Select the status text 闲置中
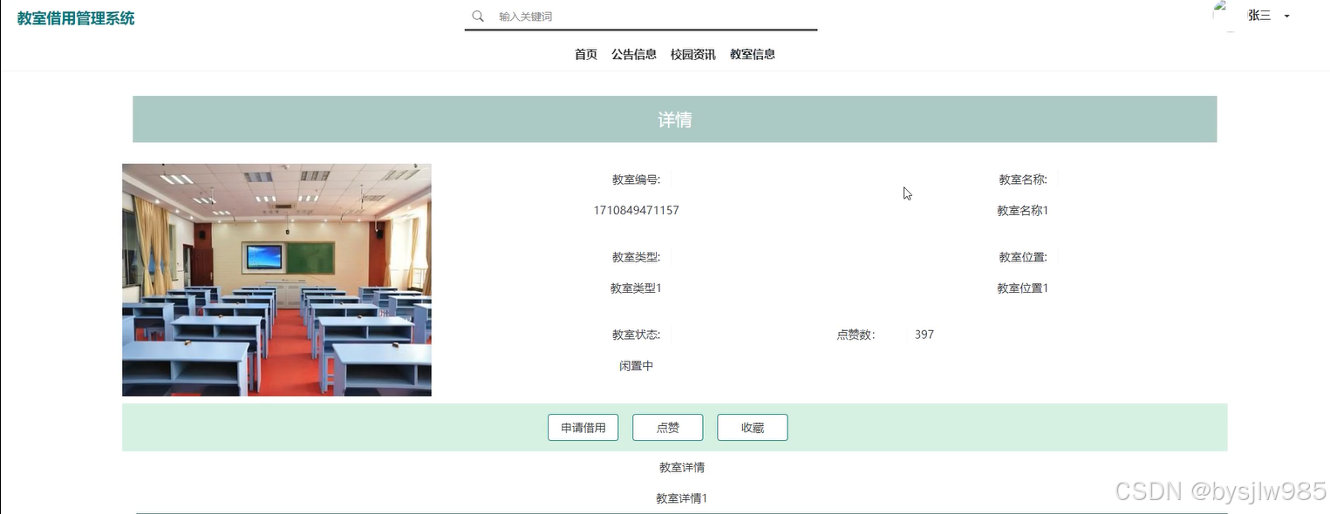Screen dimensions: 1330x514 pos(637,366)
